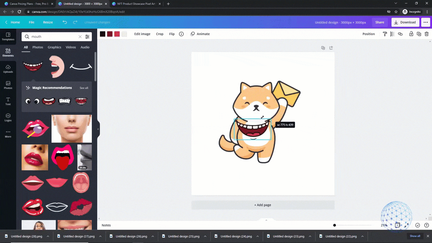Open the Uploads panel in the sidebar
This screenshot has width=432, height=243.
(8, 69)
